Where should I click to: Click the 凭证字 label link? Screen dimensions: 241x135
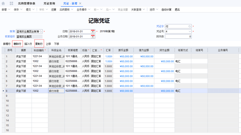(x=160, y=26)
